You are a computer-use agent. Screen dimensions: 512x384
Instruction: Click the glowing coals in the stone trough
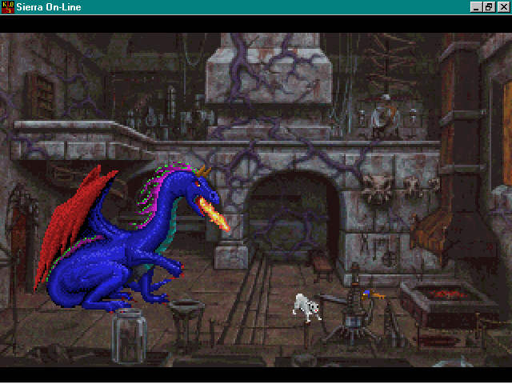(446, 294)
